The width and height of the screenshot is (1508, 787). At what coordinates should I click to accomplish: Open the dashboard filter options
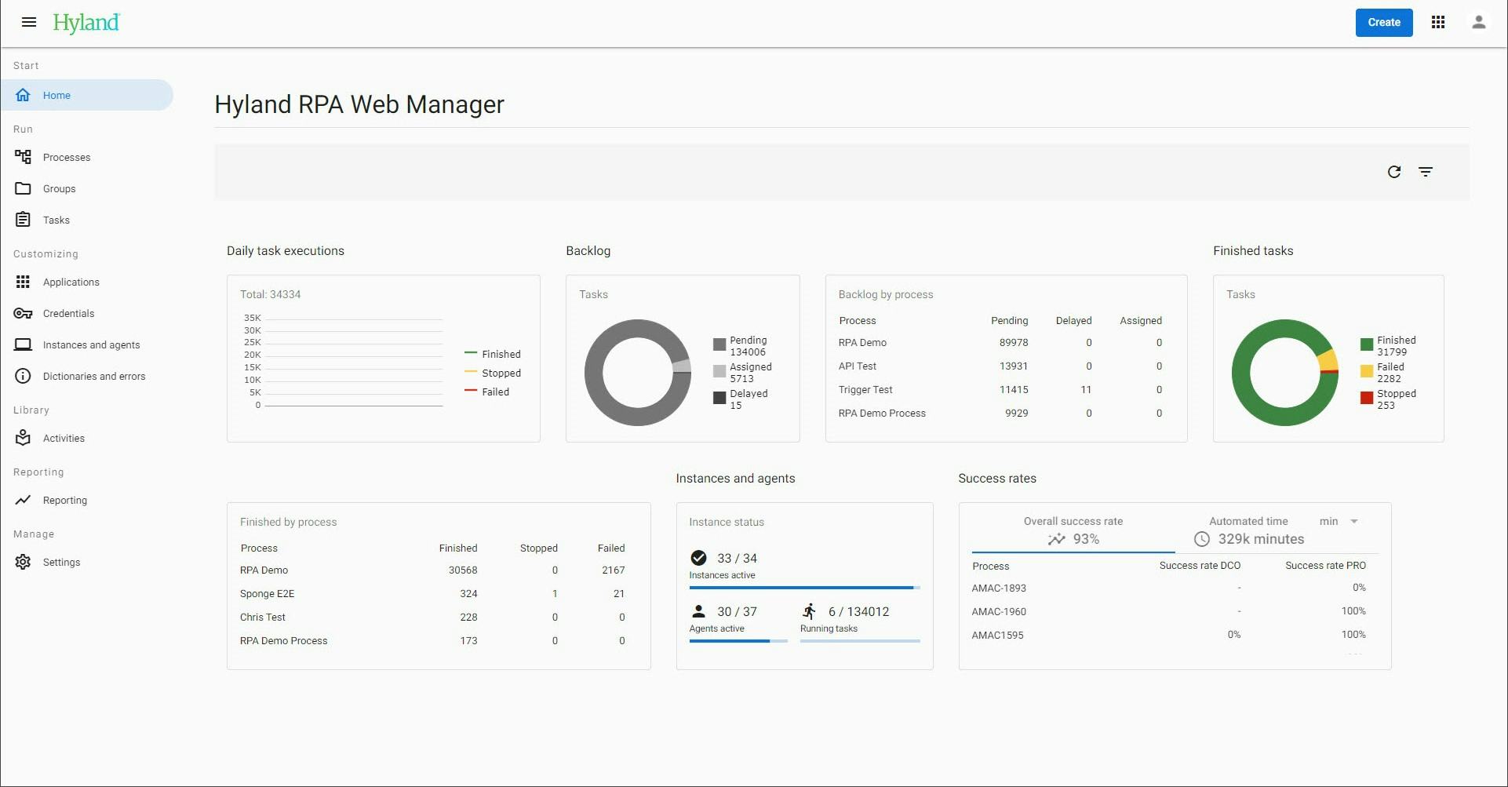[1426, 172]
